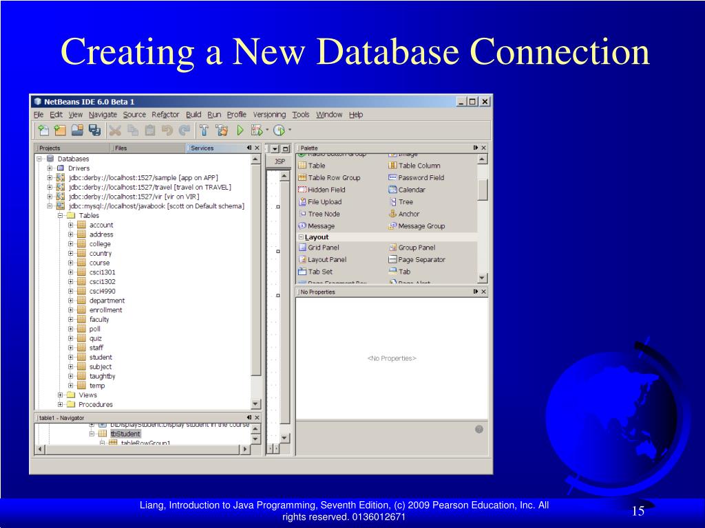
Task: Click the Debug Main Project toolbar icon
Action: point(257,130)
